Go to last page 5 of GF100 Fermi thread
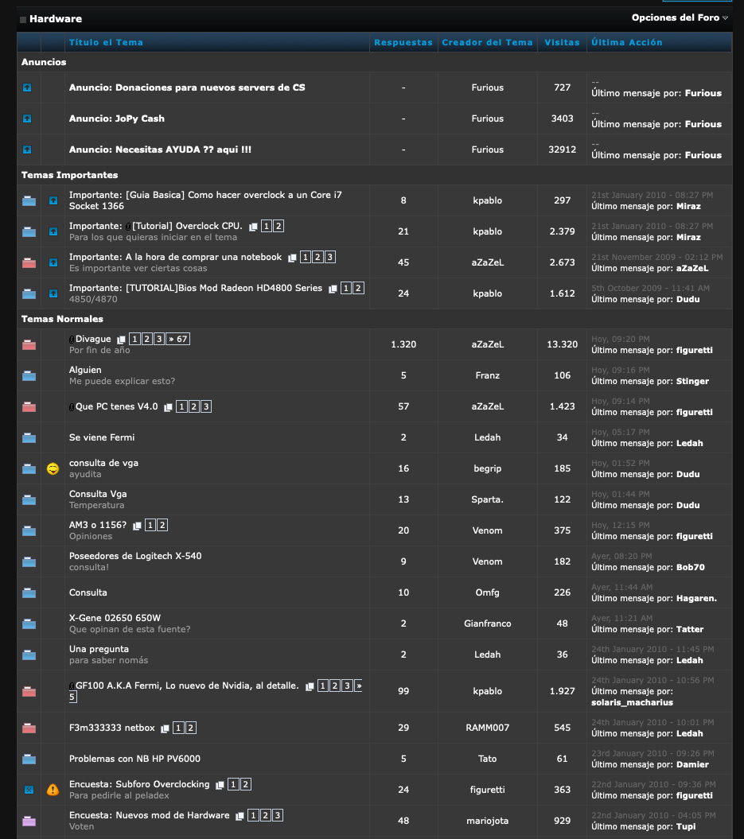 [x=72, y=697]
